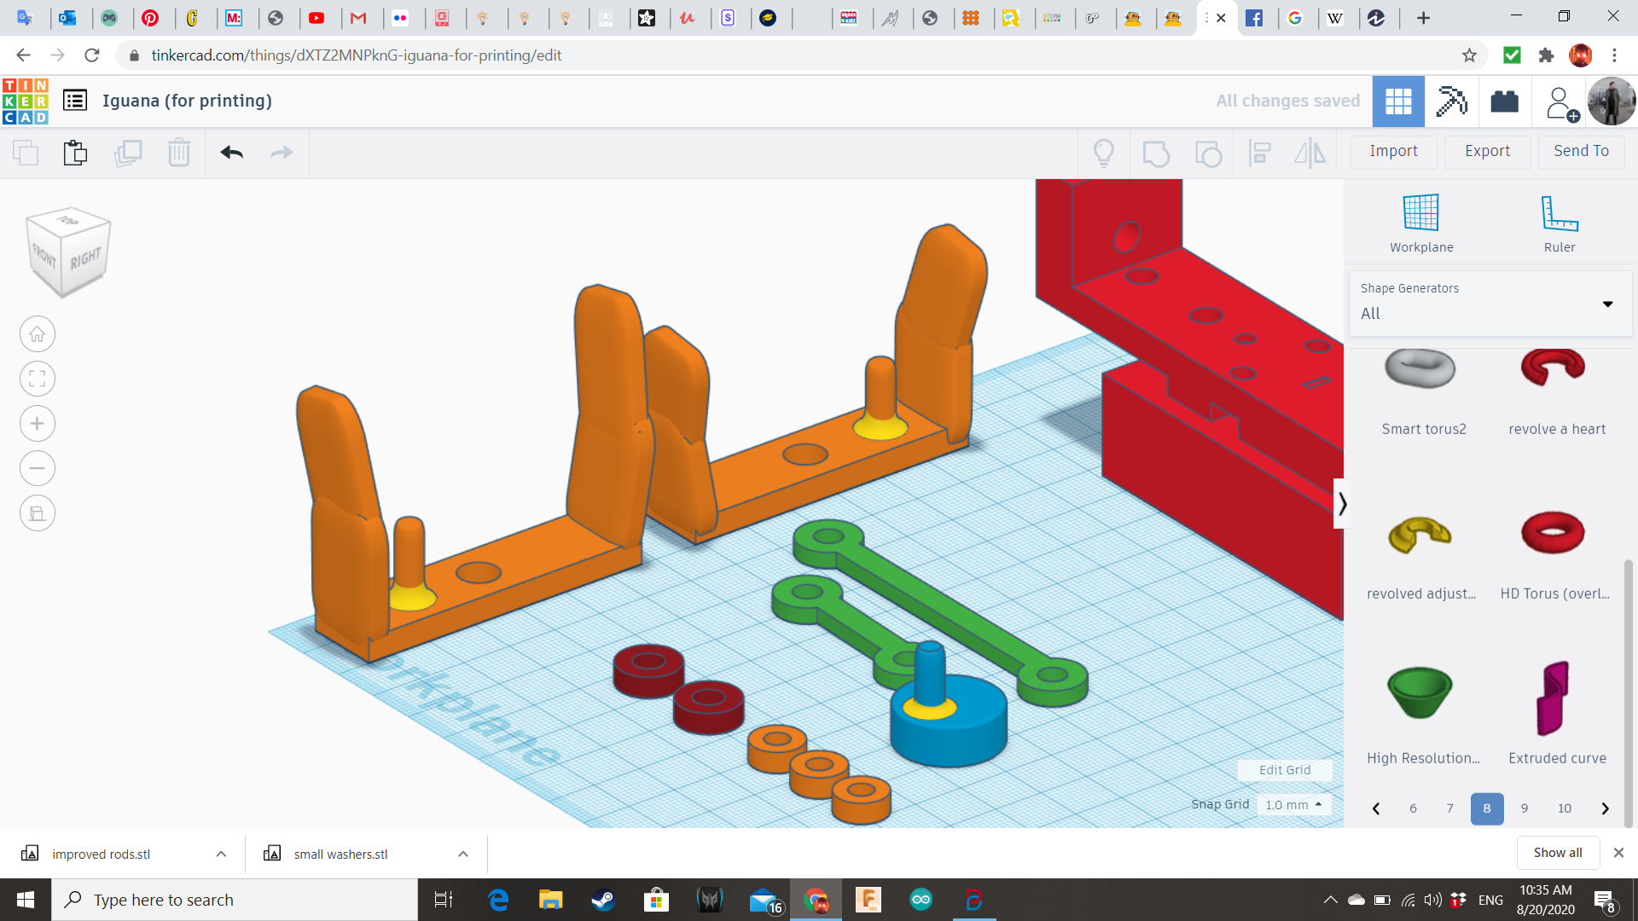Go to shape generators page 9
Image resolution: width=1638 pixels, height=921 pixels.
pos(1524,808)
